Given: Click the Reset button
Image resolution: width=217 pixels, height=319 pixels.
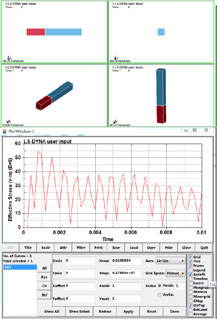Looking at the screenshot, I should point(152,312).
